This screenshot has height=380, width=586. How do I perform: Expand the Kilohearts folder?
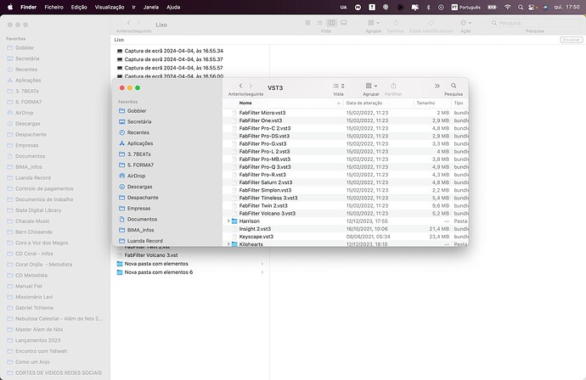tap(228, 244)
